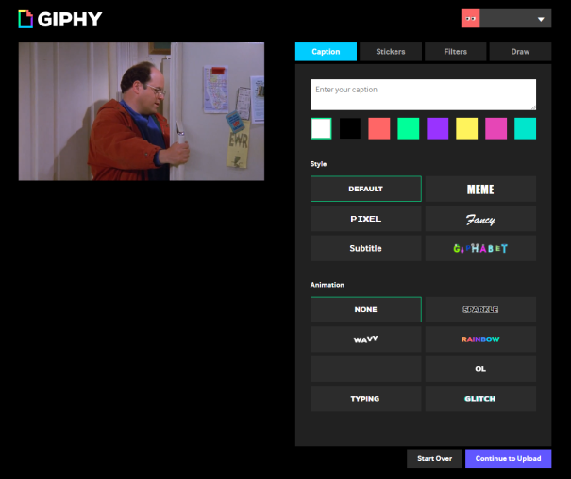Set animation to Typing
The width and height of the screenshot is (571, 479).
point(366,399)
